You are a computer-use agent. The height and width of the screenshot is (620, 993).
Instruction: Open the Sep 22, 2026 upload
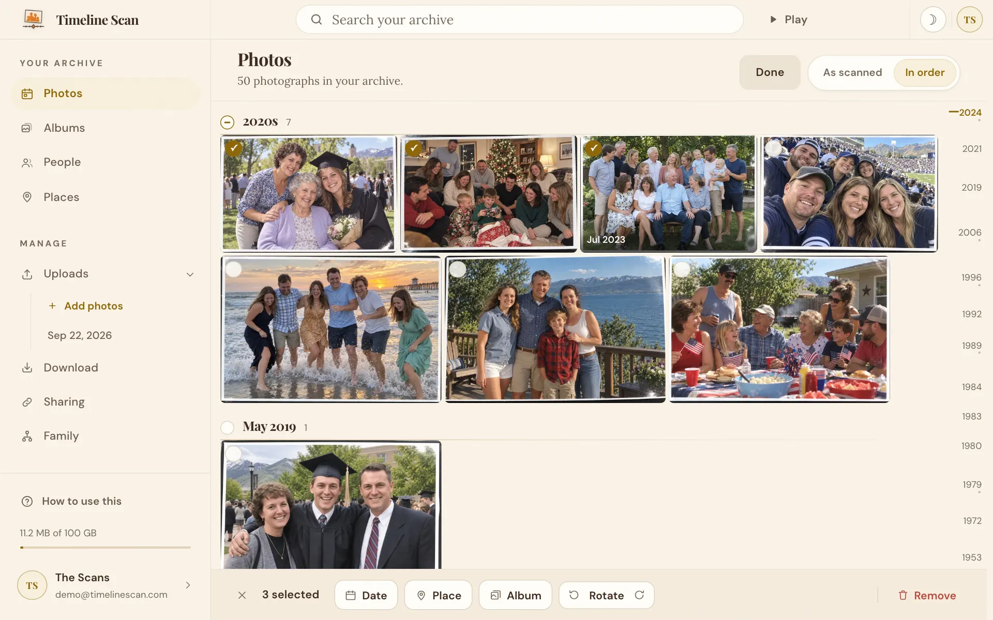point(80,335)
